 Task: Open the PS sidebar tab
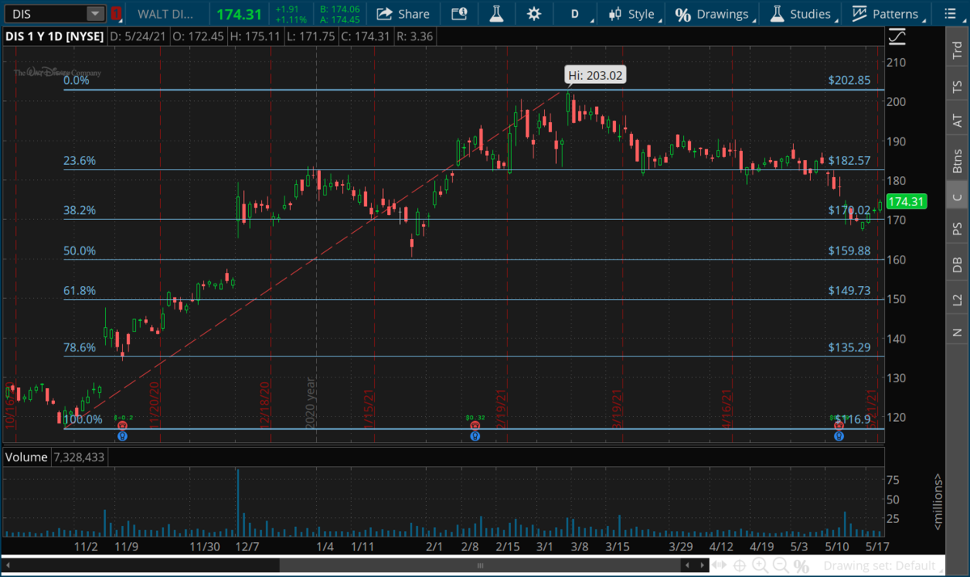pyautogui.click(x=957, y=229)
